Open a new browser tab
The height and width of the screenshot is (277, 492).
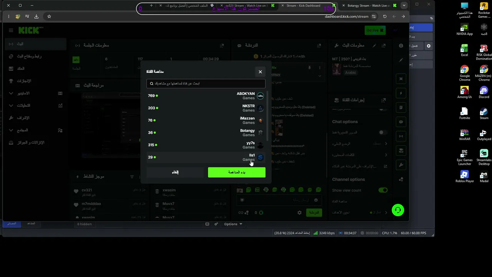[x=151, y=5]
